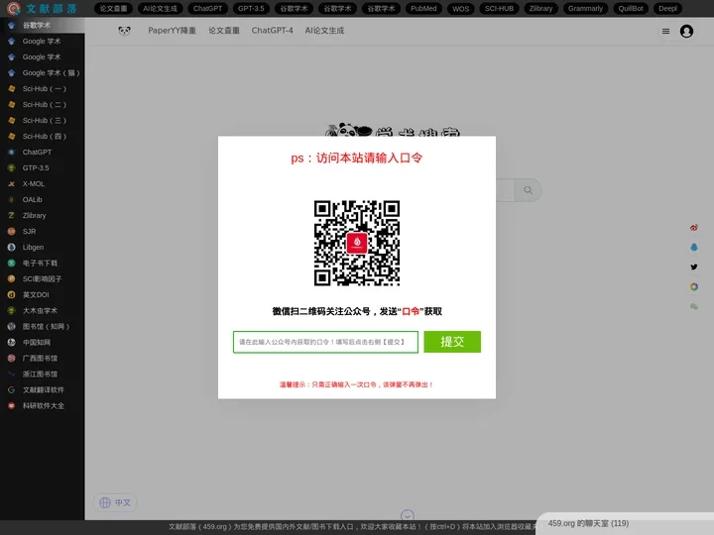
Task: Open Sci-Hub (三) sidebar link
Action: (43, 121)
